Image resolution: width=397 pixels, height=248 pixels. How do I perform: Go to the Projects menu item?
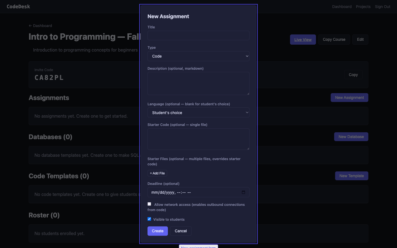pyautogui.click(x=363, y=6)
